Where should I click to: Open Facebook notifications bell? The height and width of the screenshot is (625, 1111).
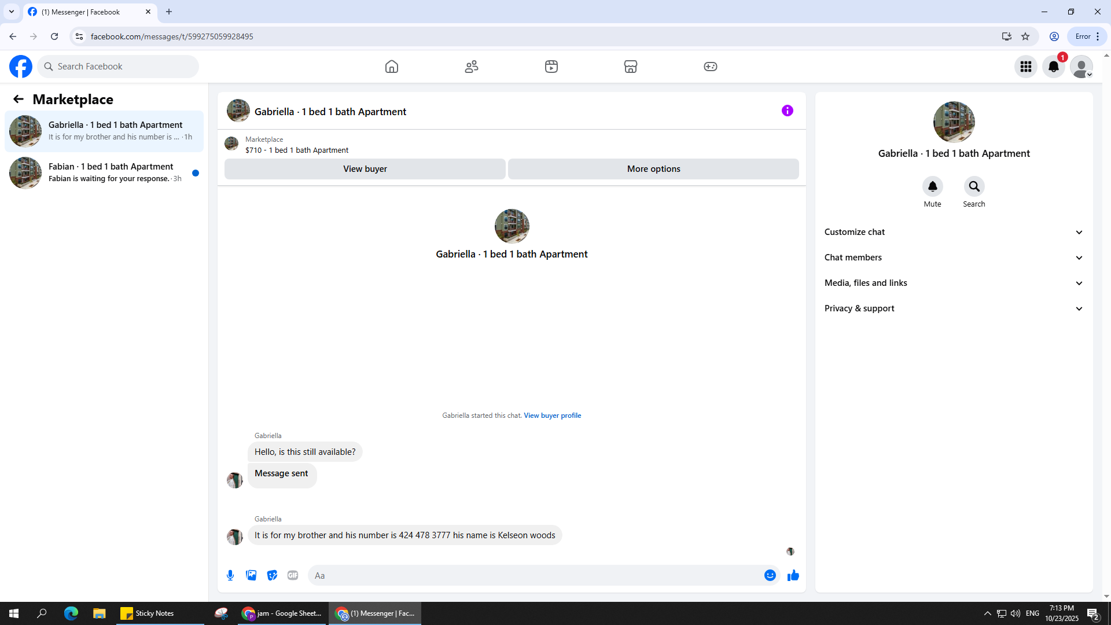point(1053,67)
